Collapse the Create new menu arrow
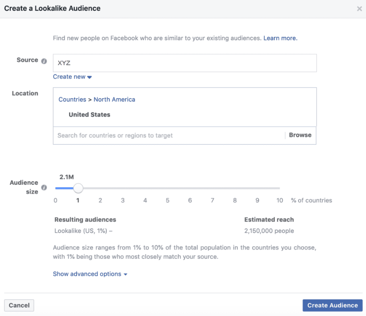This screenshot has height=316, width=366. click(x=89, y=77)
